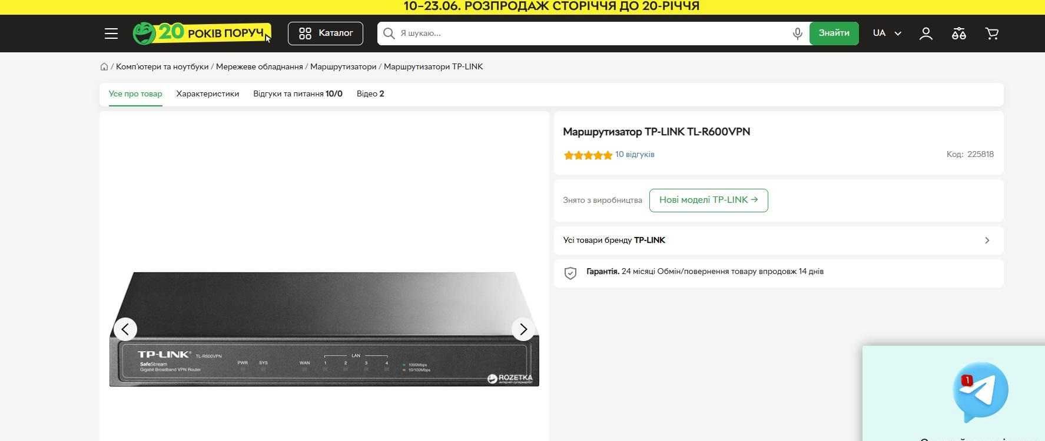Open the shopping cart icon
Image resolution: width=1045 pixels, height=441 pixels.
click(992, 34)
